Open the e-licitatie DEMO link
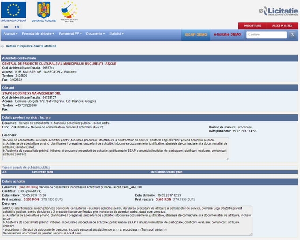Image resolution: width=300 pixels, height=240 pixels. coord(227,35)
